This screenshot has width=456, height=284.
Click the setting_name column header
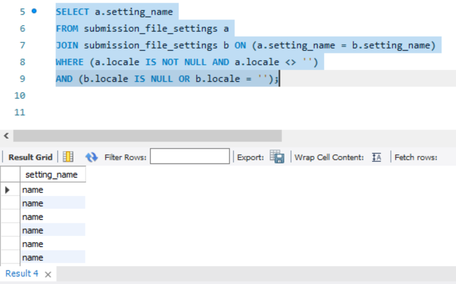coord(53,174)
